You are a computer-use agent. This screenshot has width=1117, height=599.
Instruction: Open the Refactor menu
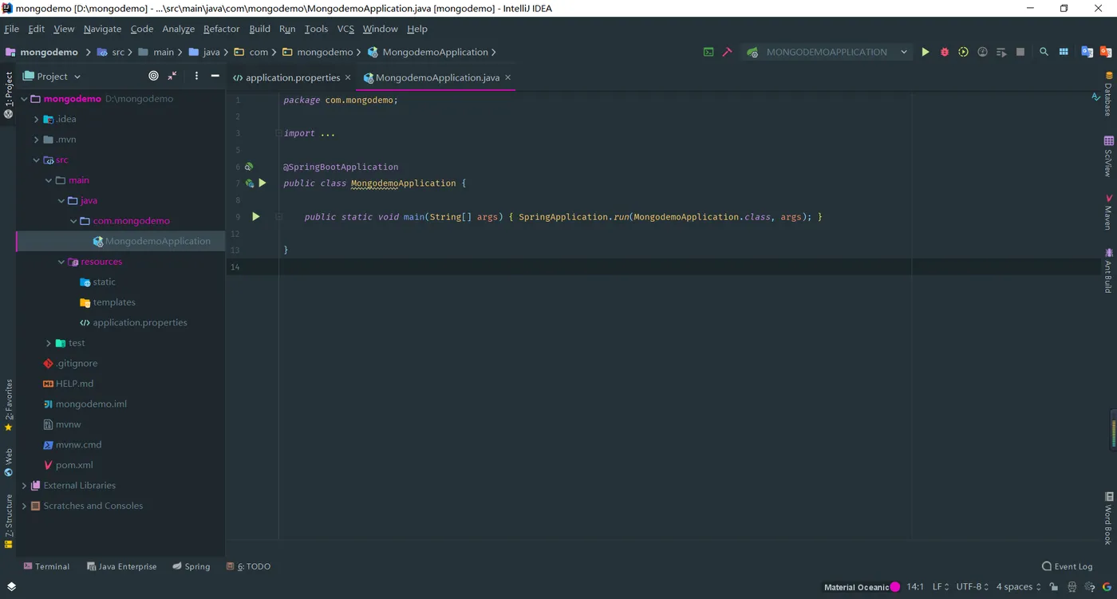click(x=221, y=29)
